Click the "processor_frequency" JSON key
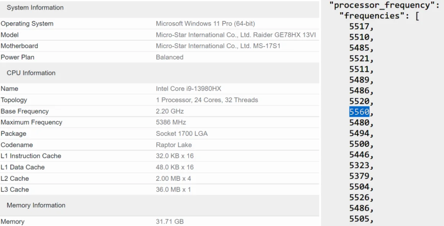The width and height of the screenshot is (444, 226). tap(382, 5)
